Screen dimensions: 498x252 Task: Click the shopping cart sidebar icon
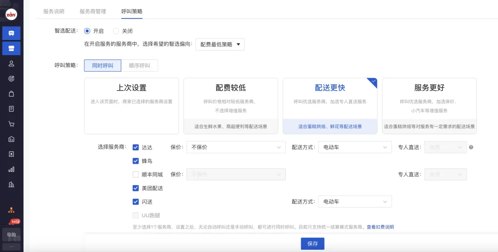click(x=12, y=124)
